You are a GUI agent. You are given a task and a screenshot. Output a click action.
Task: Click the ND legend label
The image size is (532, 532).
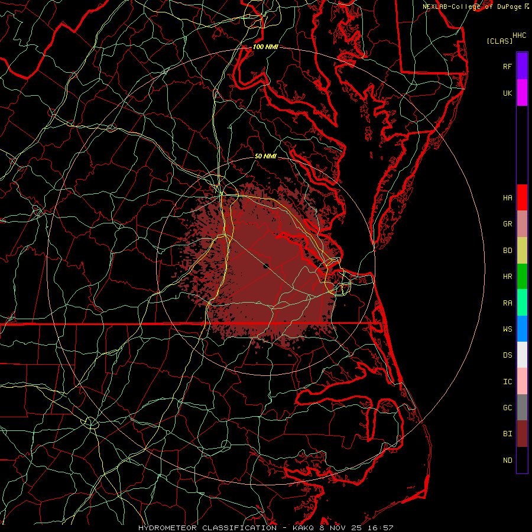507,460
